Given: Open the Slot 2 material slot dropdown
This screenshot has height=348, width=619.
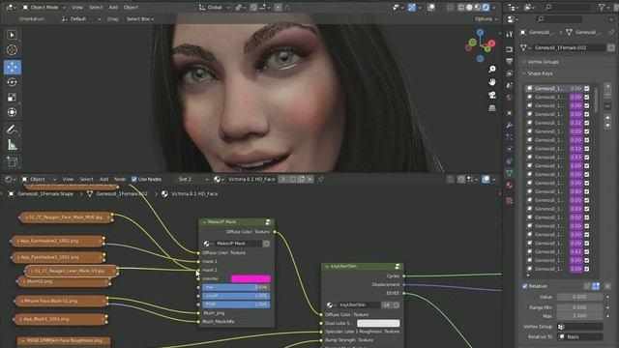Looking at the screenshot, I should click(x=192, y=179).
